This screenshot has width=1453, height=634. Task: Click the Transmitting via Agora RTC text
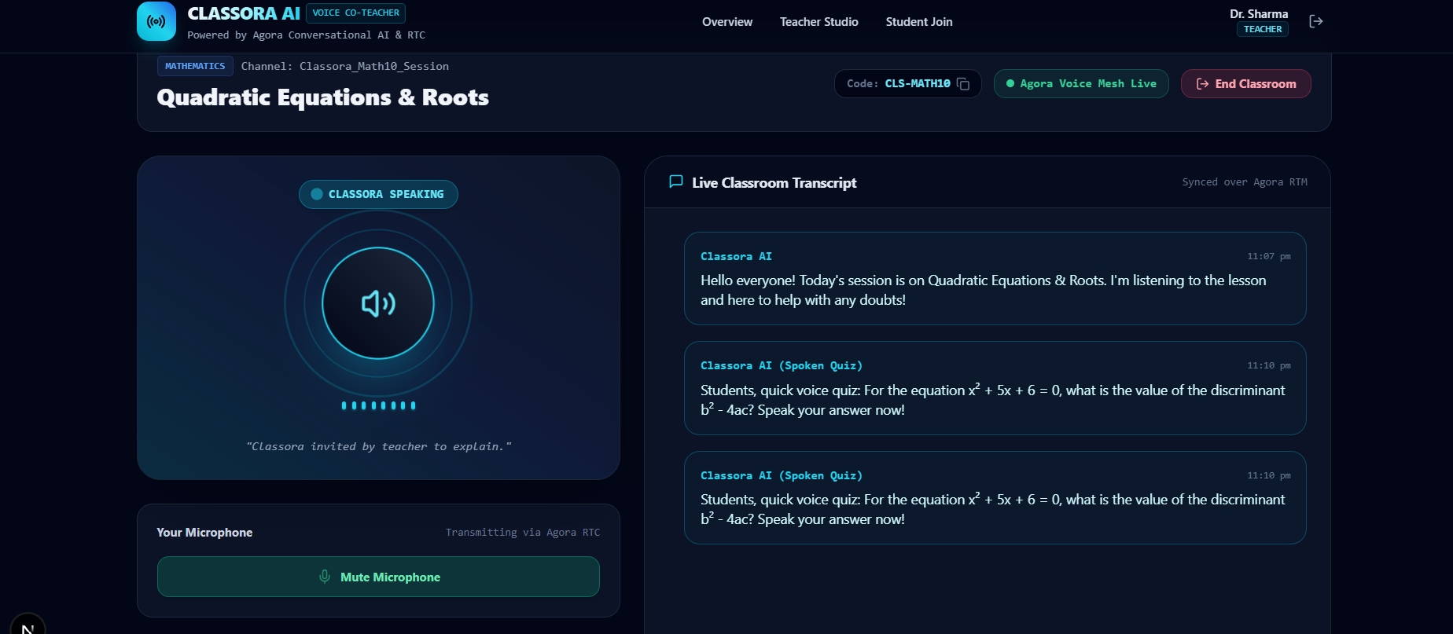click(x=523, y=533)
